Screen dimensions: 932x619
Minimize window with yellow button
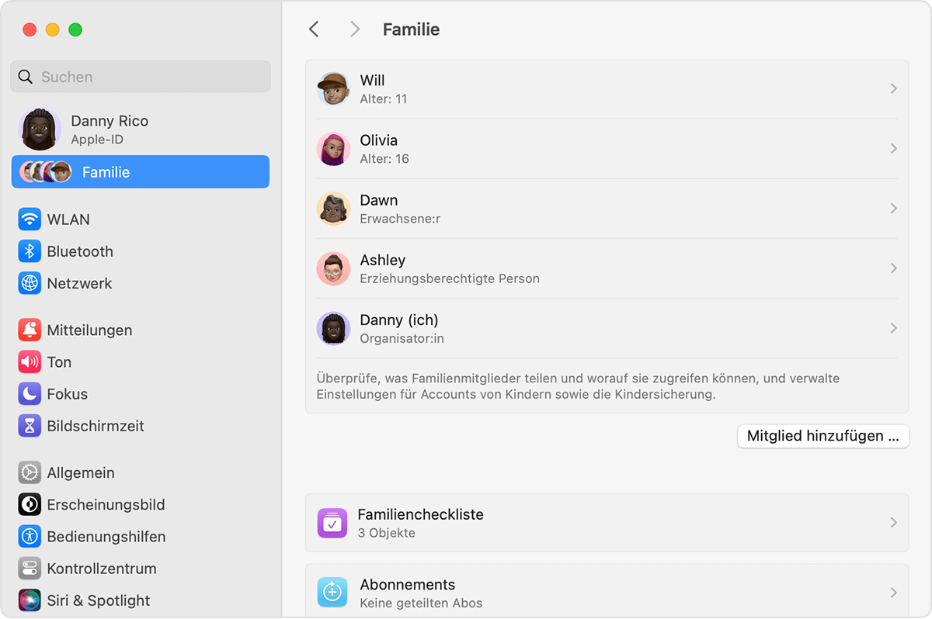point(53,29)
